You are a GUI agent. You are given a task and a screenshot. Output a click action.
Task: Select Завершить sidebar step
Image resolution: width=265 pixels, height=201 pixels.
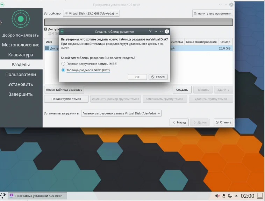(21, 94)
